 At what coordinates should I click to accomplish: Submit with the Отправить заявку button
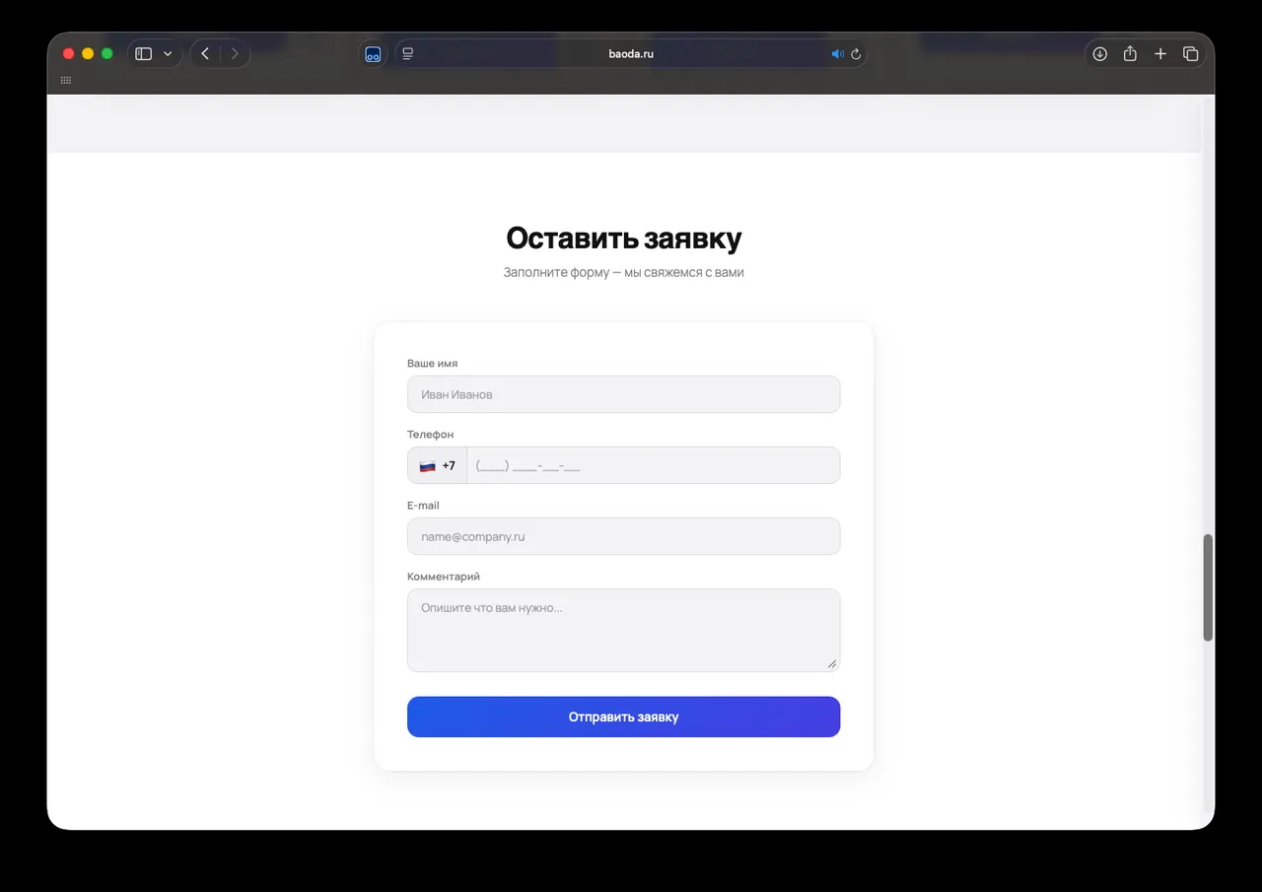(624, 717)
